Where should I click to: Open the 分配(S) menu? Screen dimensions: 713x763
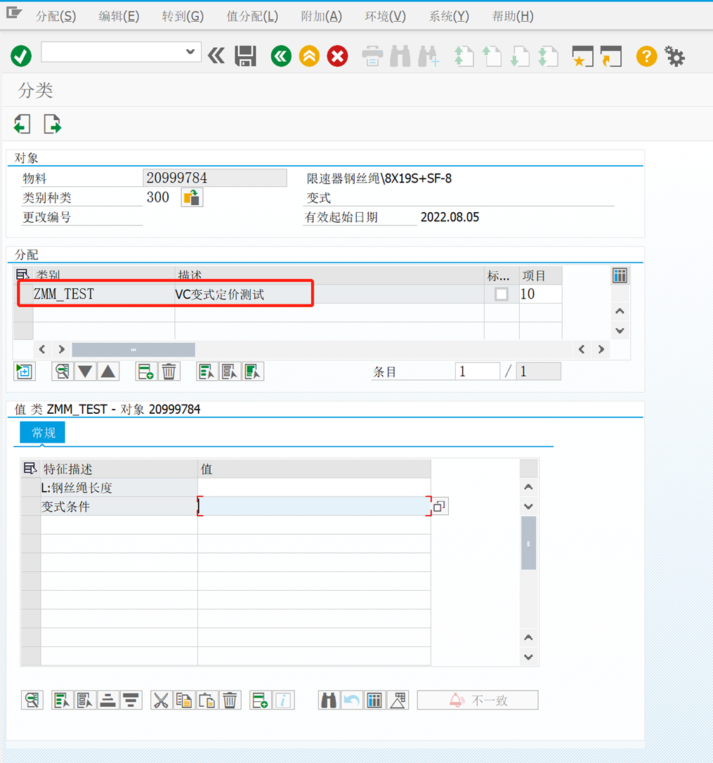(55, 17)
